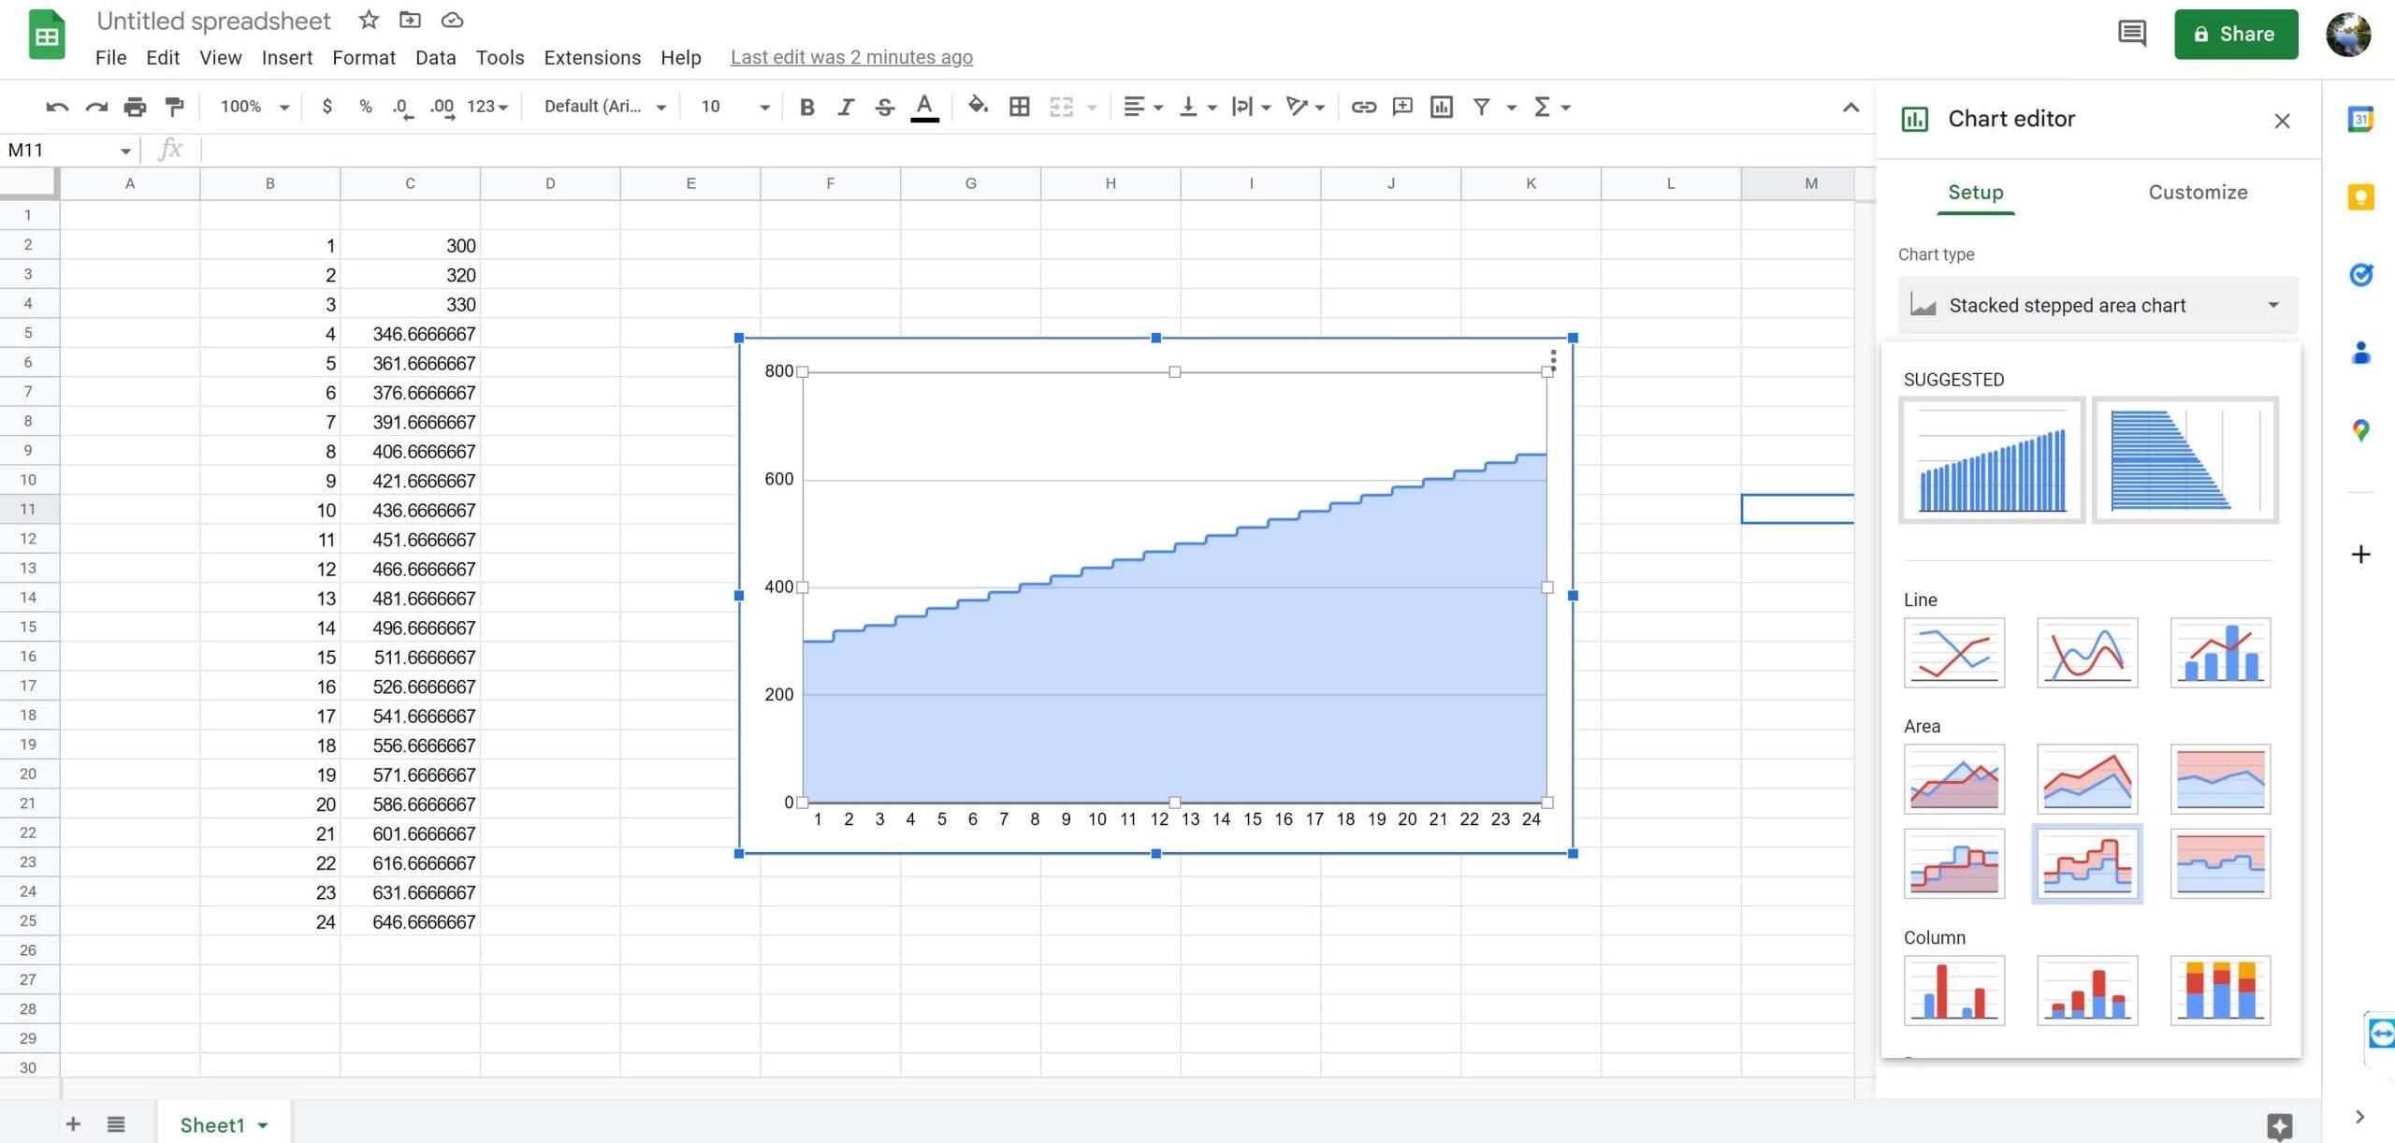The width and height of the screenshot is (2395, 1143).
Task: Apply currency format
Action: (x=327, y=107)
